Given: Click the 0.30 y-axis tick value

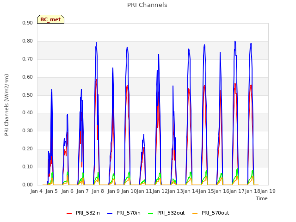Looking at the screenshot, I should click(x=28, y=130).
